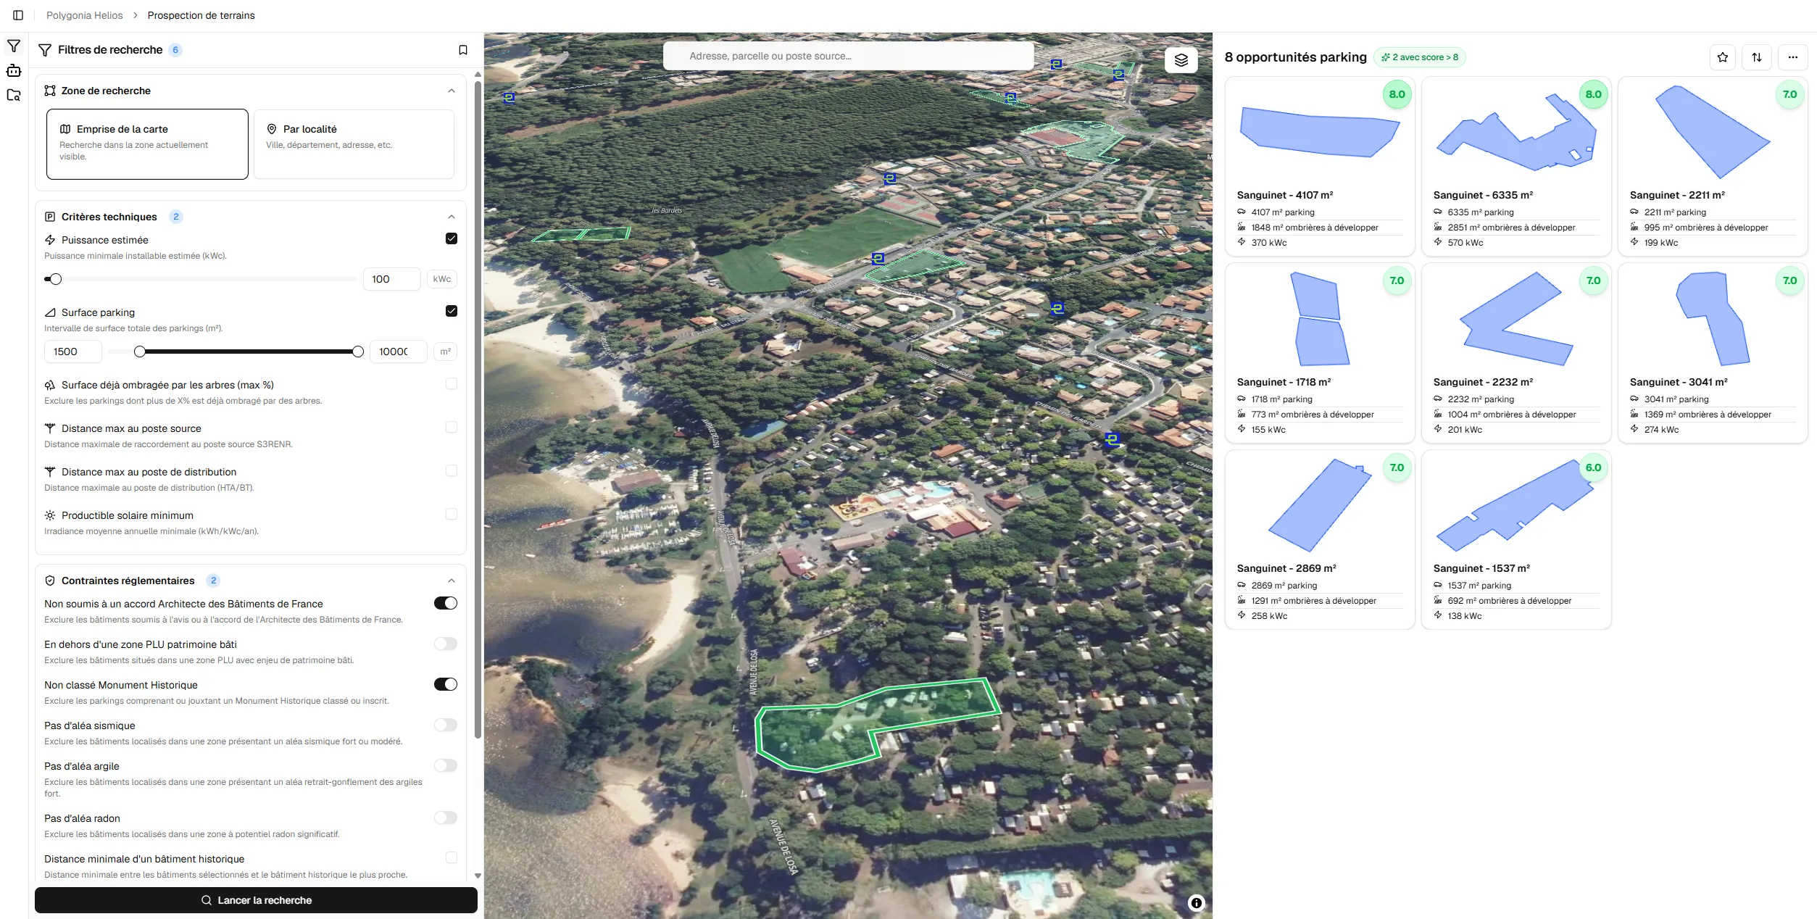Select the Emprise de la carte option

coord(147,144)
